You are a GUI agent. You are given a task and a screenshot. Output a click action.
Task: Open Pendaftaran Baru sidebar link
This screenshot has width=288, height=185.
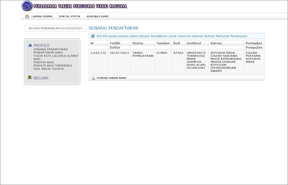pos(48,53)
